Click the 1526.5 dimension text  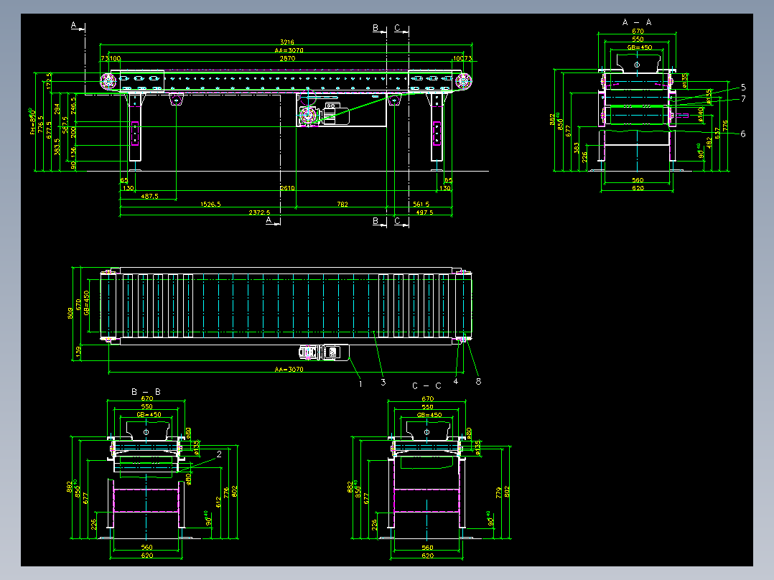tap(210, 204)
